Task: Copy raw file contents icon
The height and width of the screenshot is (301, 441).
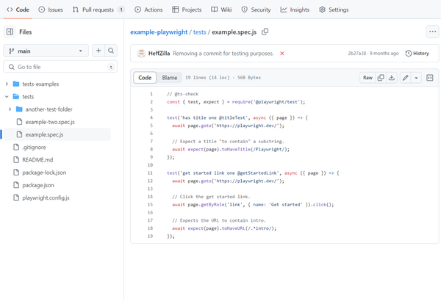Action: pos(381,78)
